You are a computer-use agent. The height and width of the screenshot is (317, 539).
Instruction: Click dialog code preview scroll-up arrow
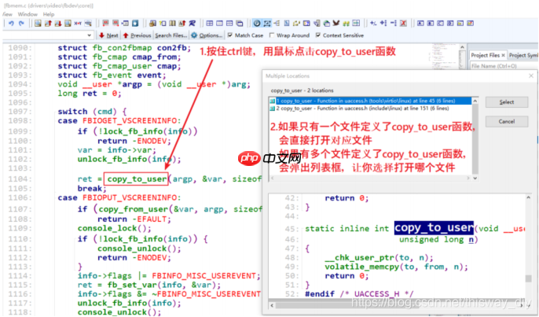coord(528,197)
